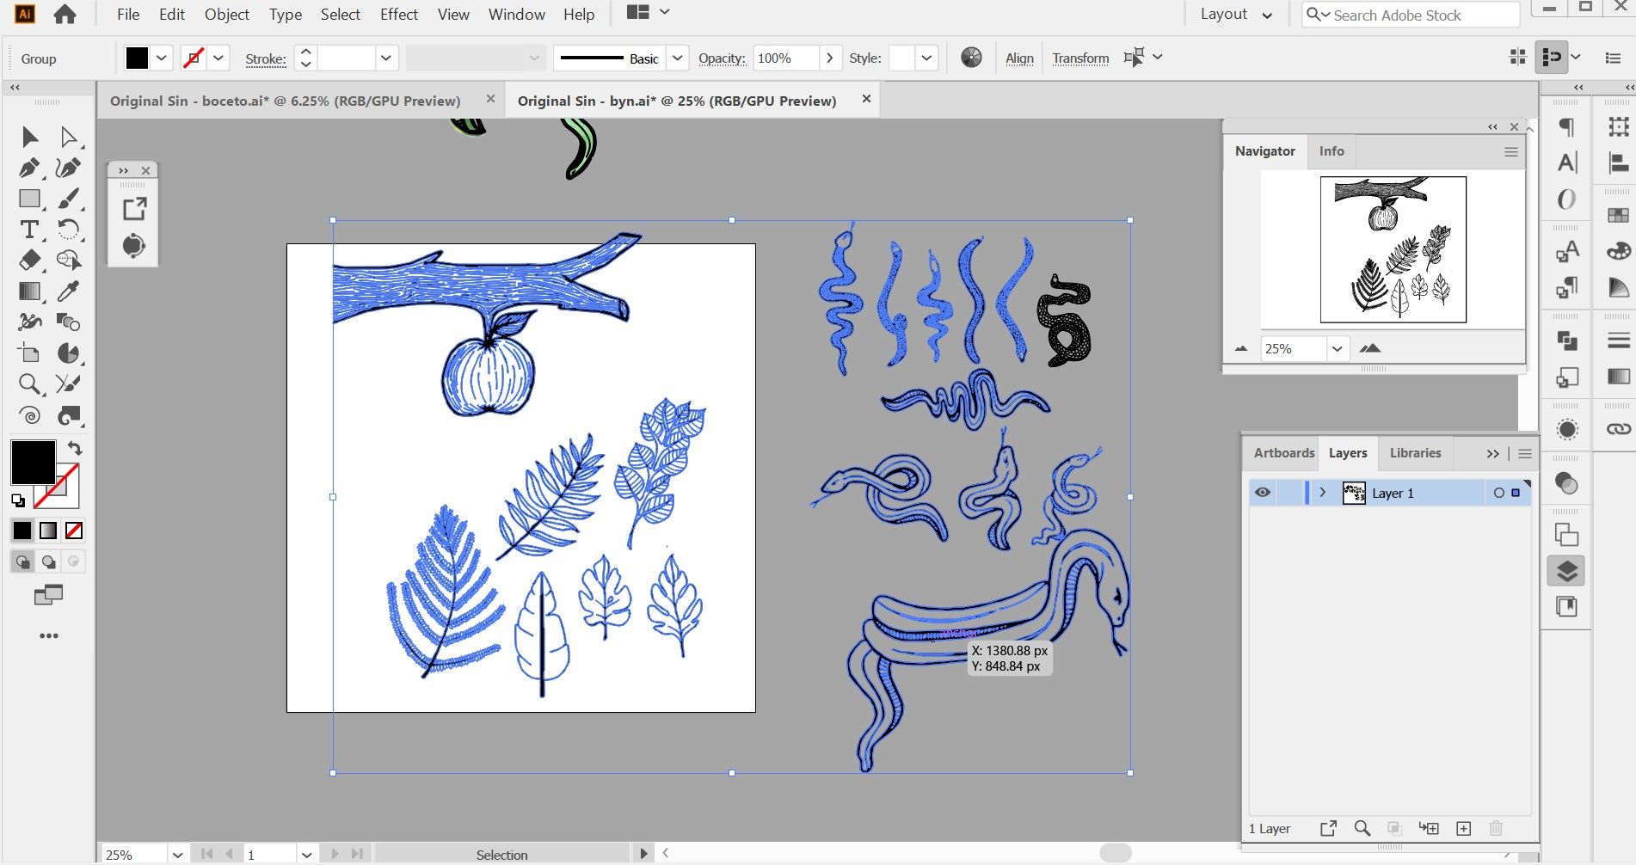Hide Layer 1 with the eye icon
This screenshot has height=865, width=1636.
1262,493
